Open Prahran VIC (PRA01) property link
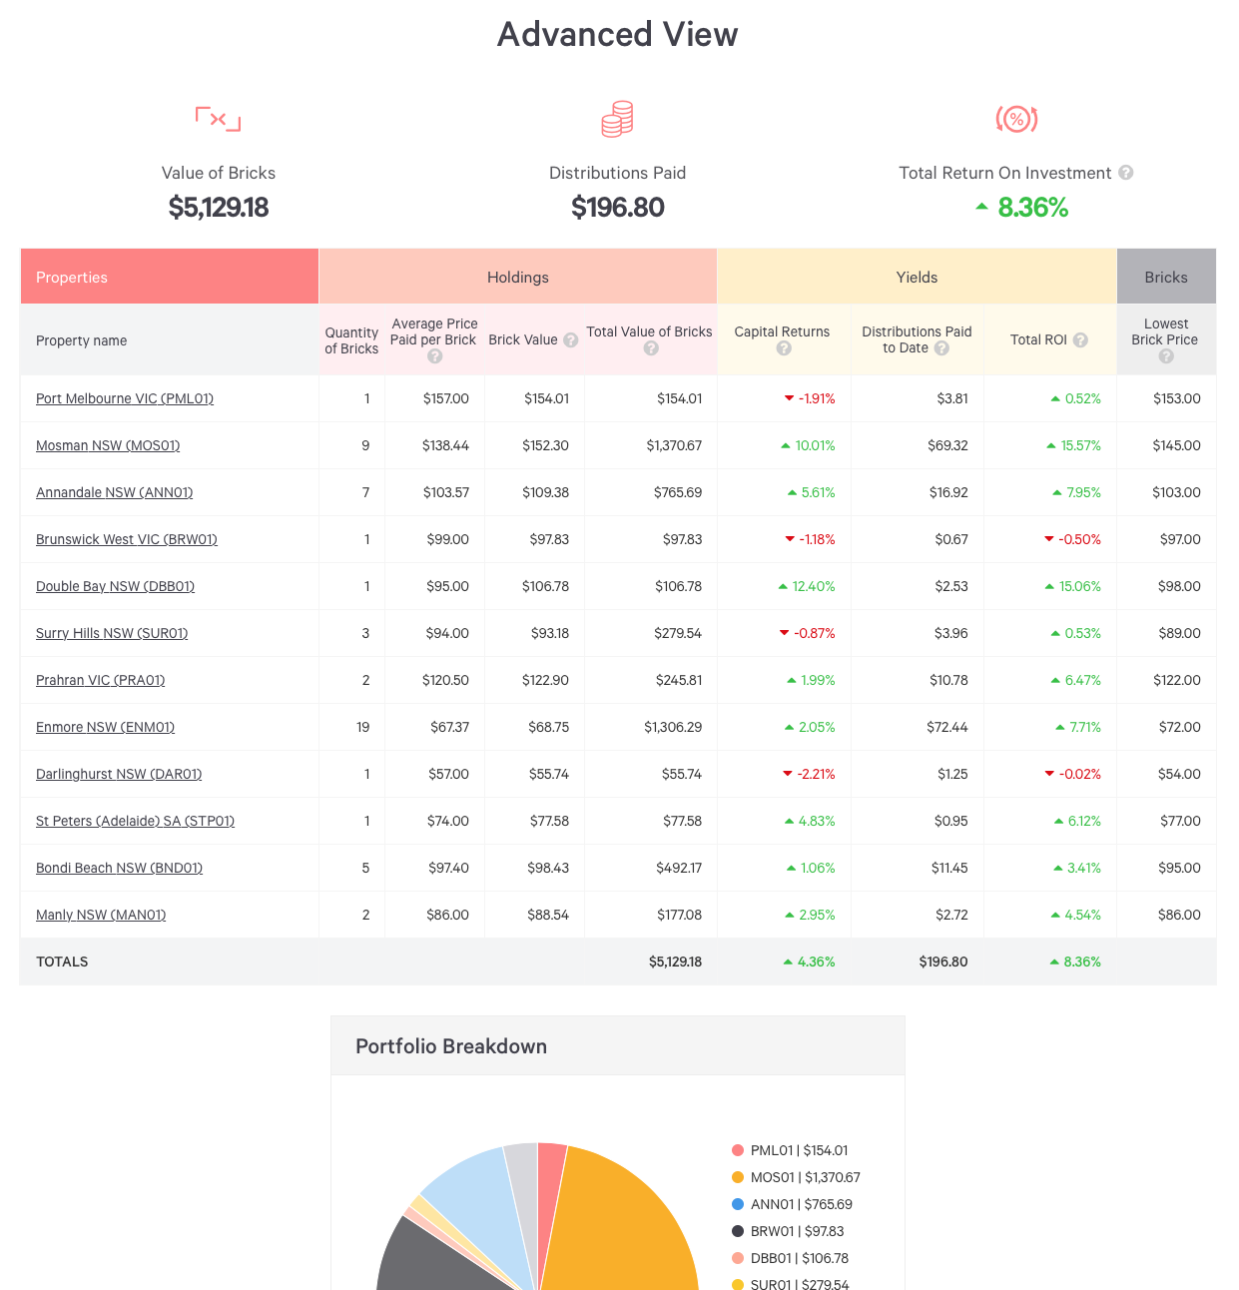 click(100, 680)
